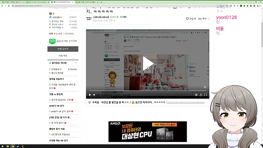Viewport: 263px width, 148px height.
Task: Click the AMD 7000 series CPU ad banner
Action: [x=148, y=132]
